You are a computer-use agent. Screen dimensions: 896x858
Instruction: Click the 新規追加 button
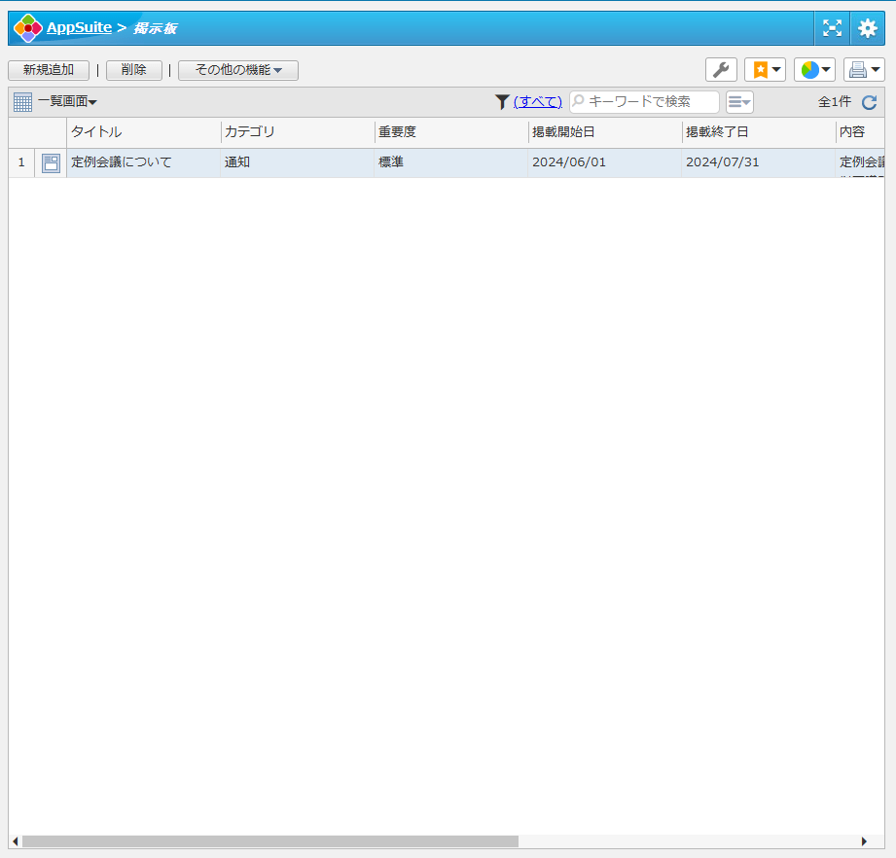click(49, 70)
